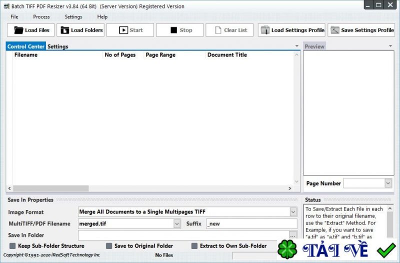
Task: Expand the Preview panel options arrow
Action: point(390,46)
